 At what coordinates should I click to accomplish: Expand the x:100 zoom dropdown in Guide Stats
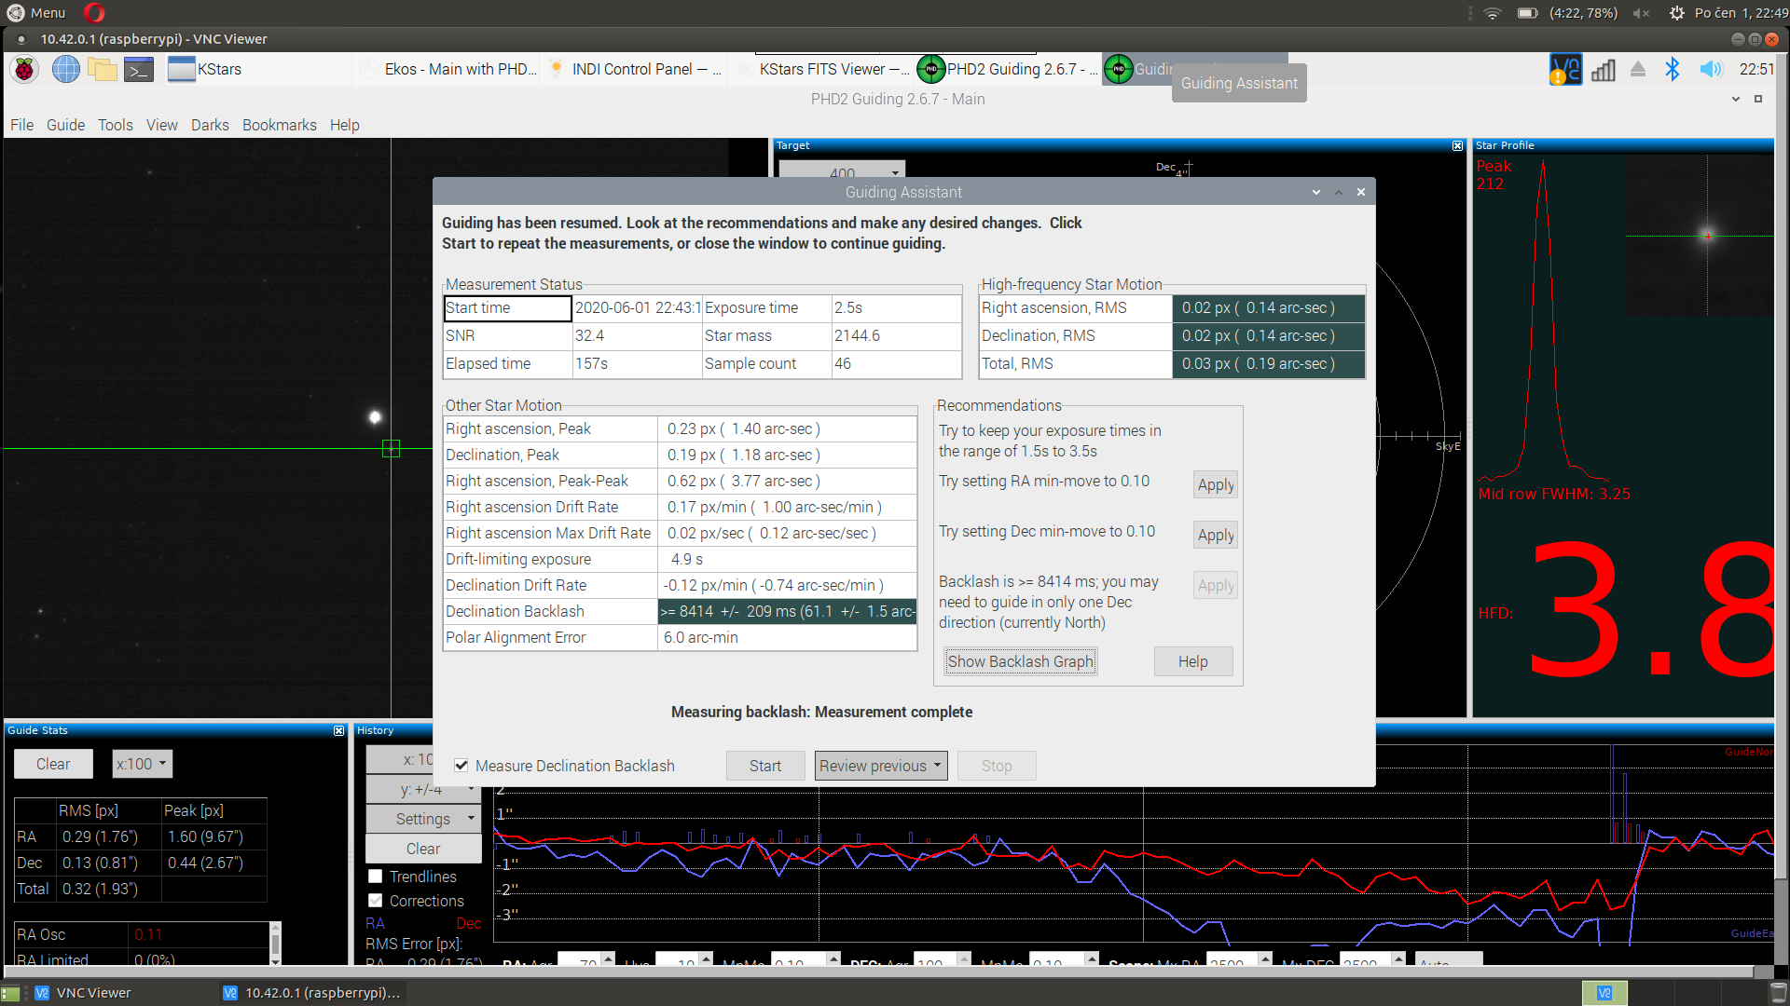142,764
